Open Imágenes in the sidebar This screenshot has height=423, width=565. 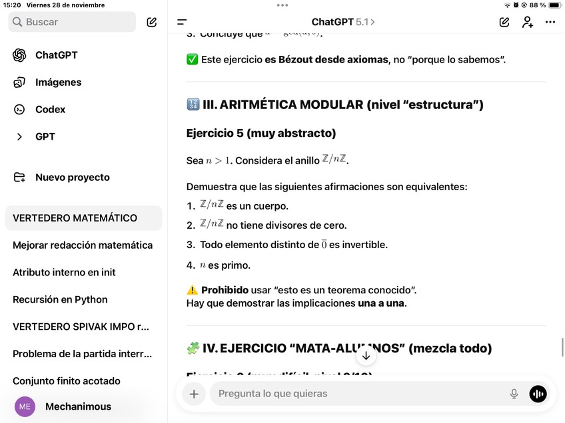(x=58, y=82)
